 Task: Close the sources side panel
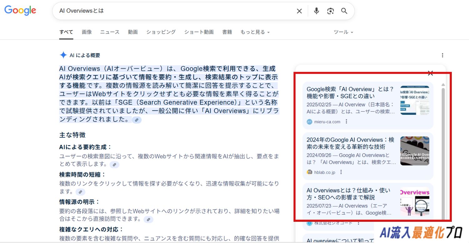click(x=430, y=73)
